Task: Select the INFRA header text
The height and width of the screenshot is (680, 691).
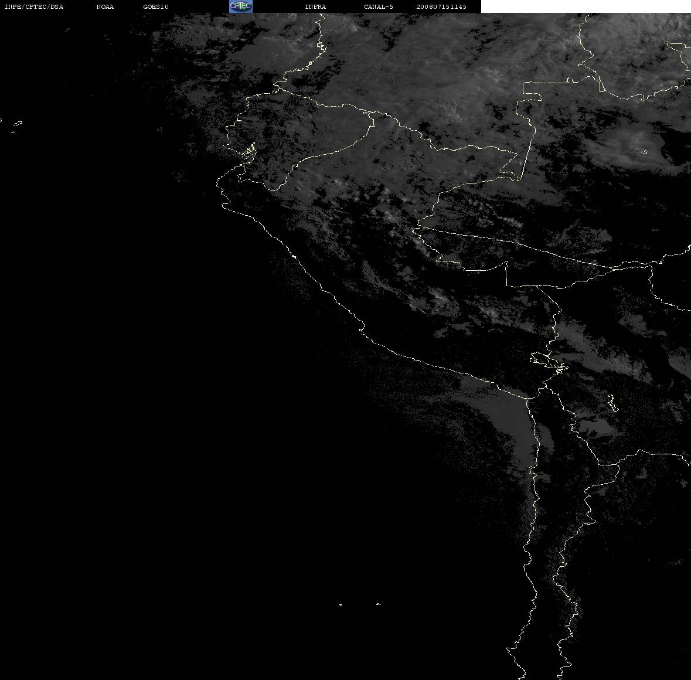Action: [x=315, y=6]
